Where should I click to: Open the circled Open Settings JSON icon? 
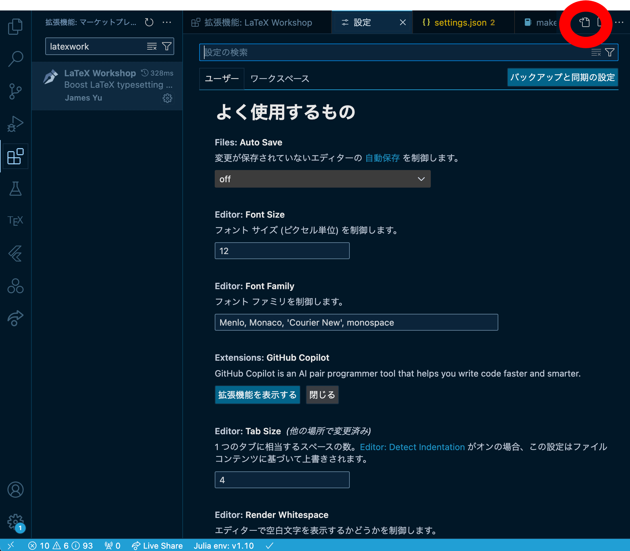(584, 23)
